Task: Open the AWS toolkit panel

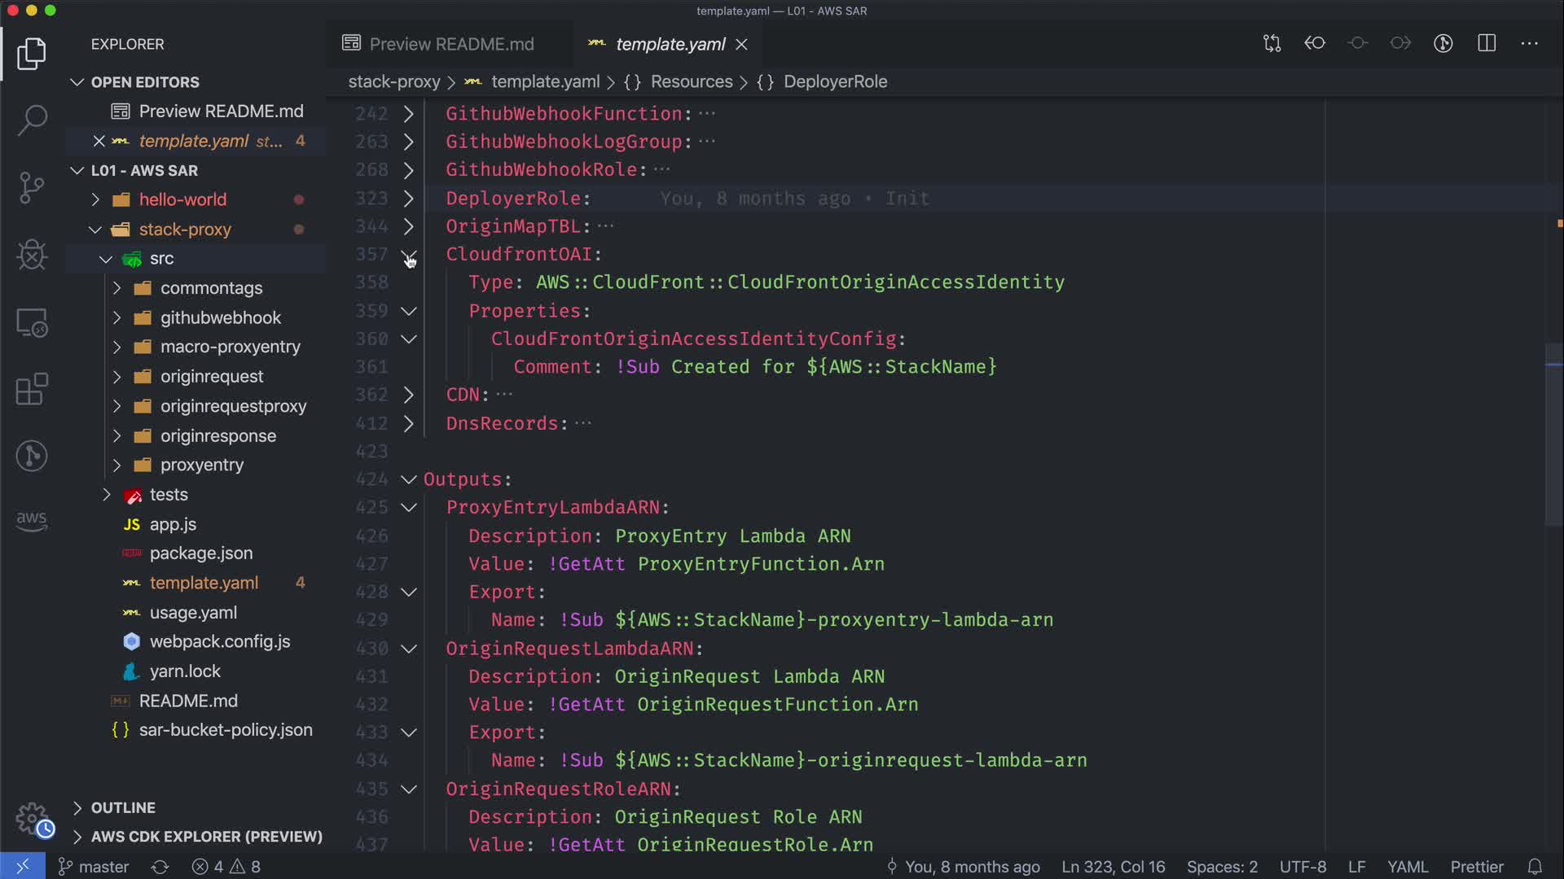Action: point(32,521)
